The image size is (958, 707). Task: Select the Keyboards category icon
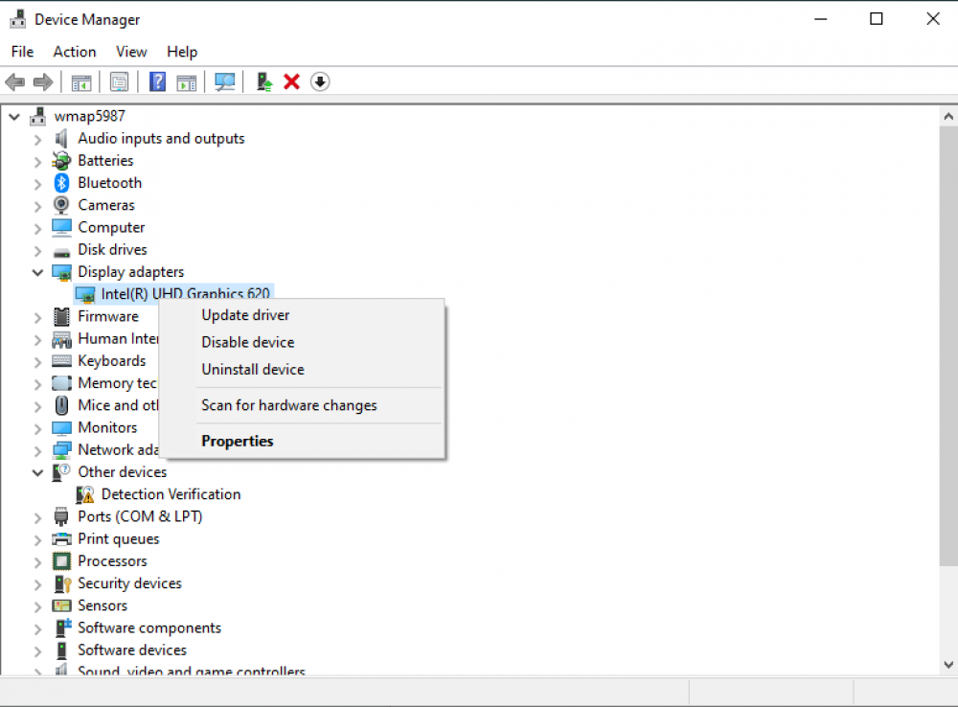[61, 360]
